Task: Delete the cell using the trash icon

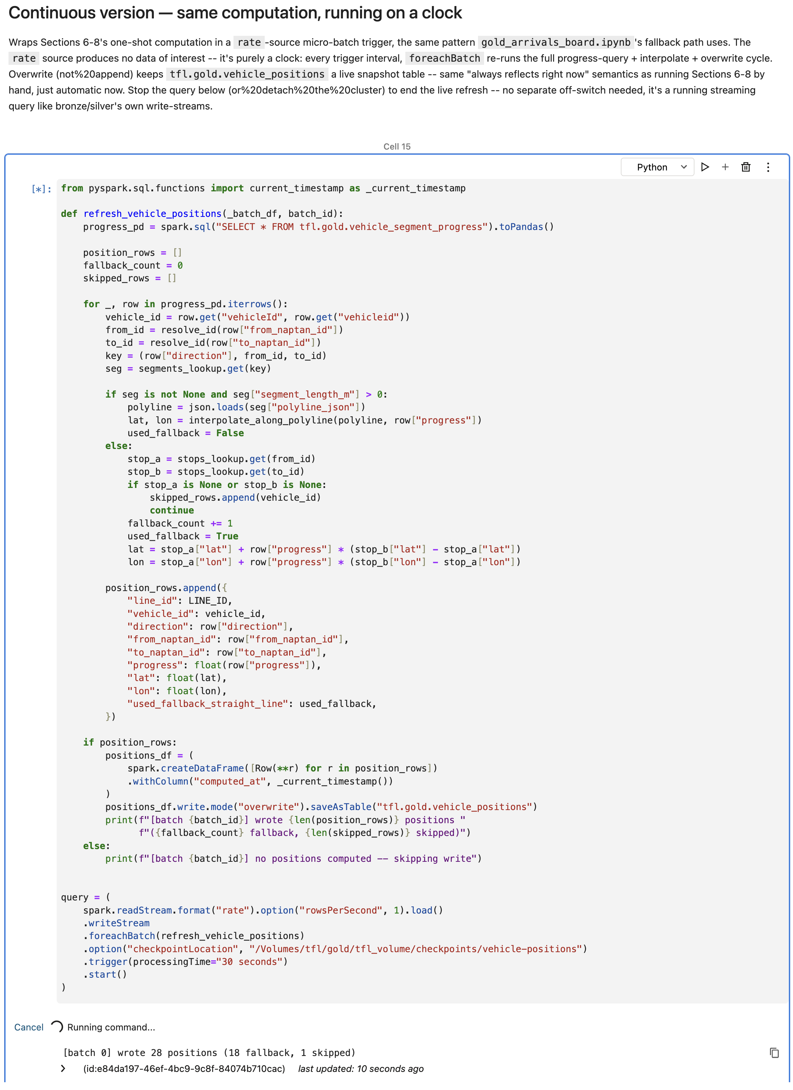Action: coord(746,167)
